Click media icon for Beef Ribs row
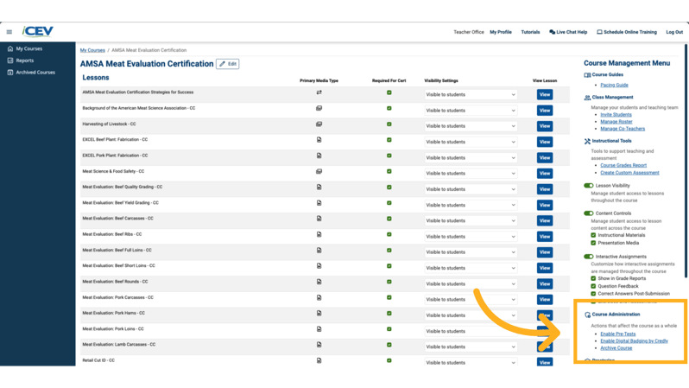689x388 pixels. coord(319,234)
